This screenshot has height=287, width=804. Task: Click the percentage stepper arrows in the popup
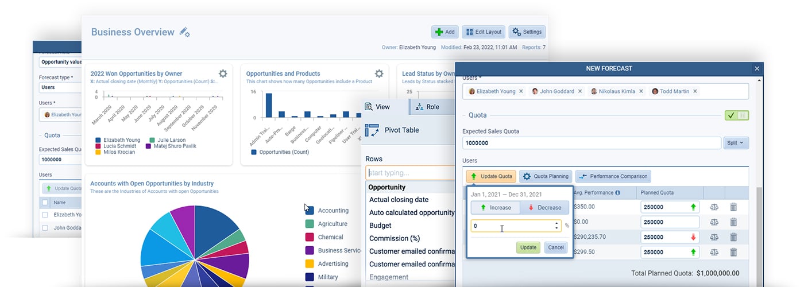556,226
